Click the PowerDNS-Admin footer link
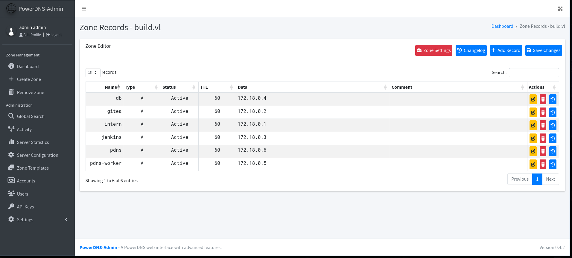The width and height of the screenshot is (572, 258). (98, 248)
